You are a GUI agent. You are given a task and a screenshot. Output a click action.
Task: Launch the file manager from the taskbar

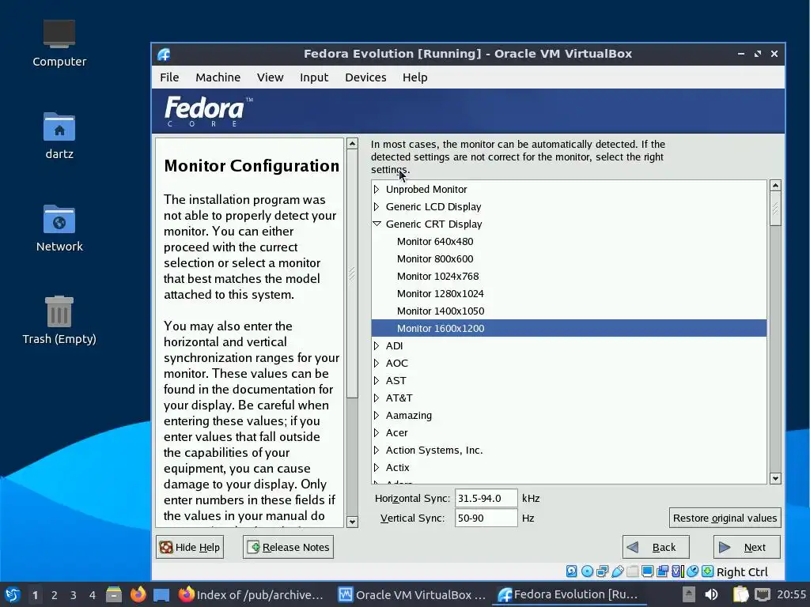pyautogui.click(x=113, y=594)
